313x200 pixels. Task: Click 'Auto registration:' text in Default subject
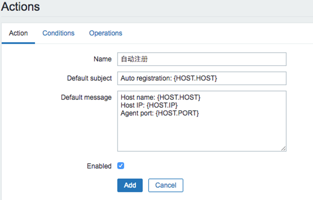point(146,78)
